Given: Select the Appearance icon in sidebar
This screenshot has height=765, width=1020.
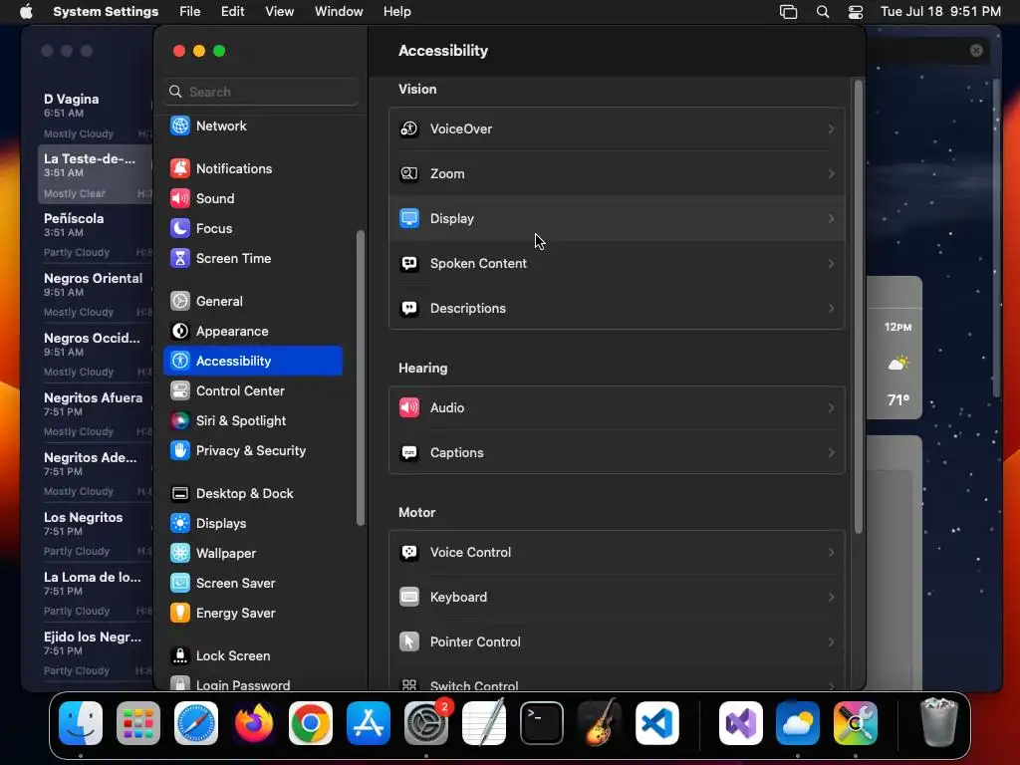Looking at the screenshot, I should [180, 331].
